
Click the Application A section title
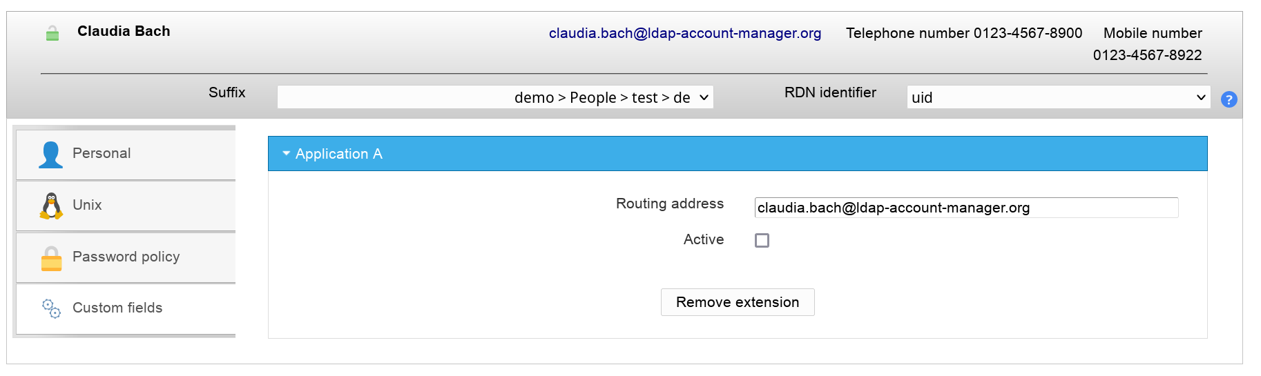tap(338, 154)
